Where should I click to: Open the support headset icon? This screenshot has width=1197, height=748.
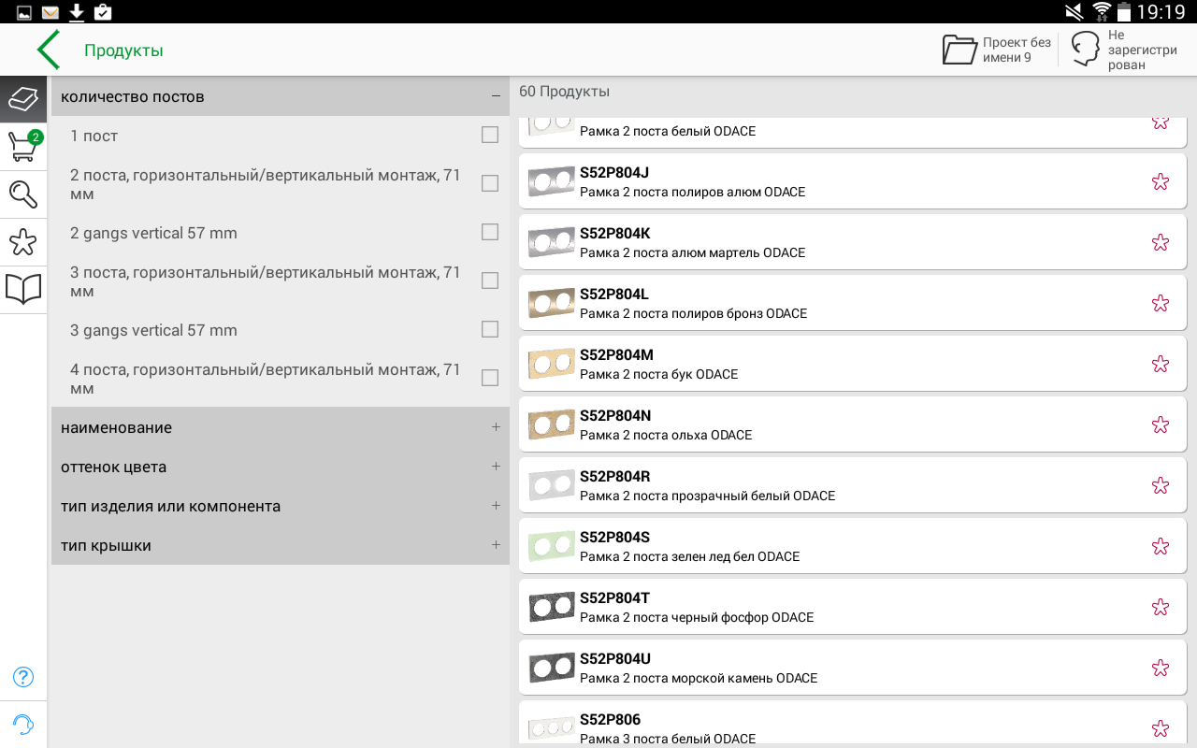tap(23, 725)
